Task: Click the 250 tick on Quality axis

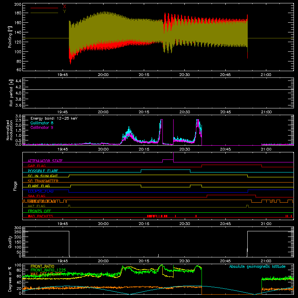Action: pos(18,232)
